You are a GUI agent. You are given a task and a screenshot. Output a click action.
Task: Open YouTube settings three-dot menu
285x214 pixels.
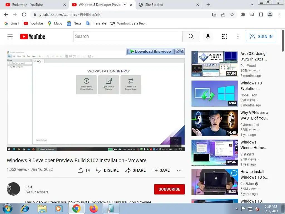point(238,37)
